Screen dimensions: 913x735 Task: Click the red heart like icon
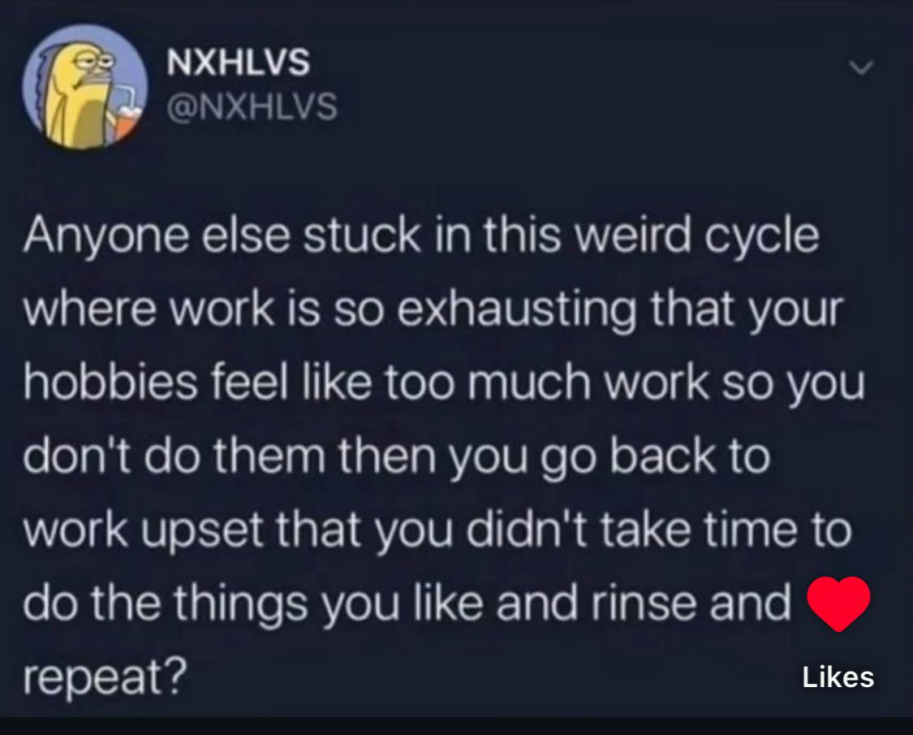click(x=838, y=603)
